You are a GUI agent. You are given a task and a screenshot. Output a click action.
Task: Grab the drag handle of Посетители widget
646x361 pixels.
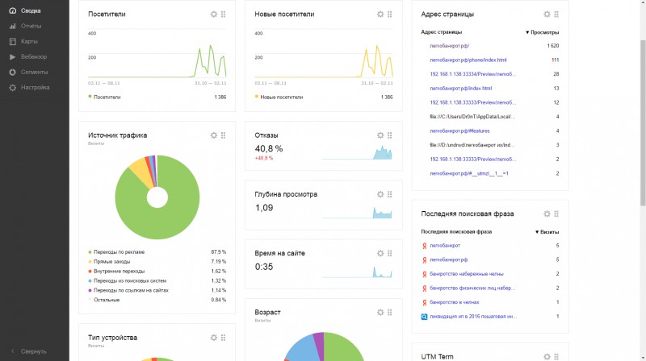pyautogui.click(x=224, y=14)
